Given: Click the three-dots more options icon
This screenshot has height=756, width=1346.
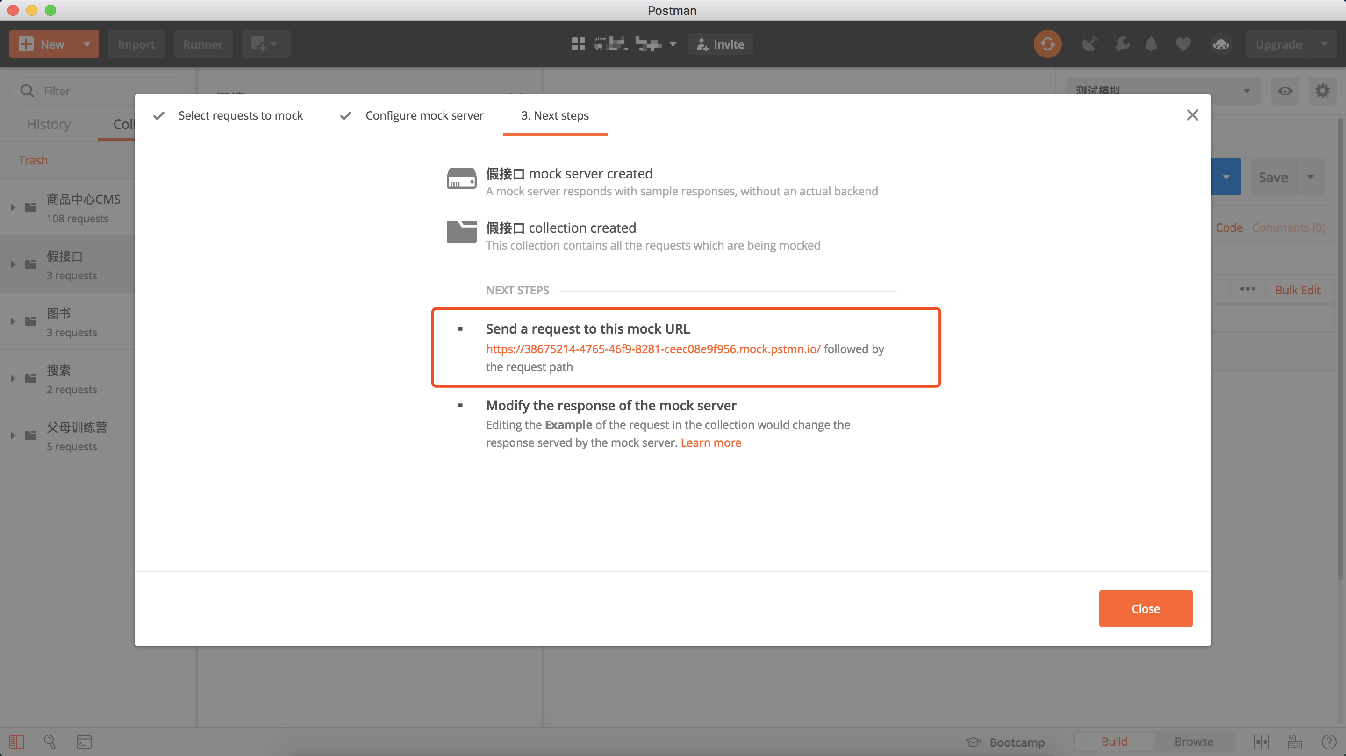Looking at the screenshot, I should pos(1248,289).
